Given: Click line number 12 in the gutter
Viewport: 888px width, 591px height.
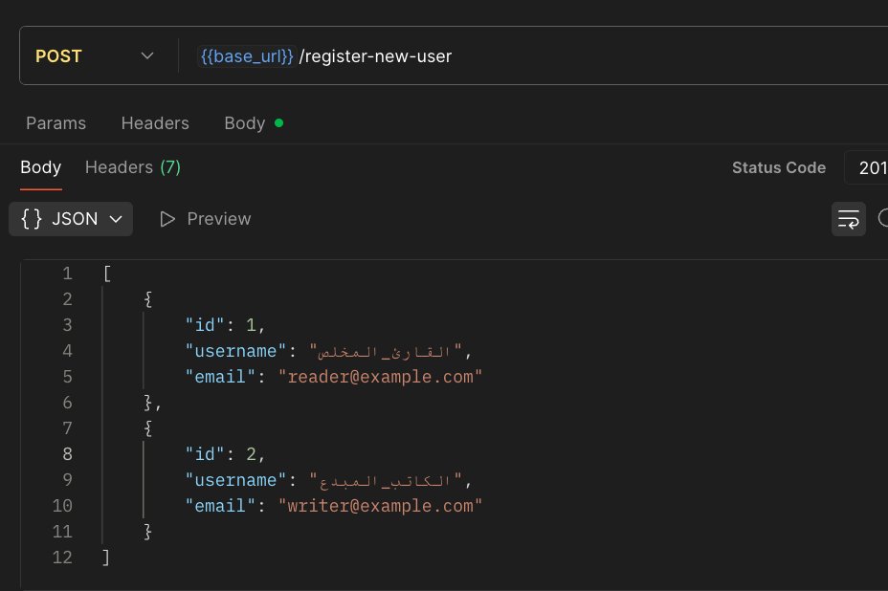Looking at the screenshot, I should click(x=62, y=558).
